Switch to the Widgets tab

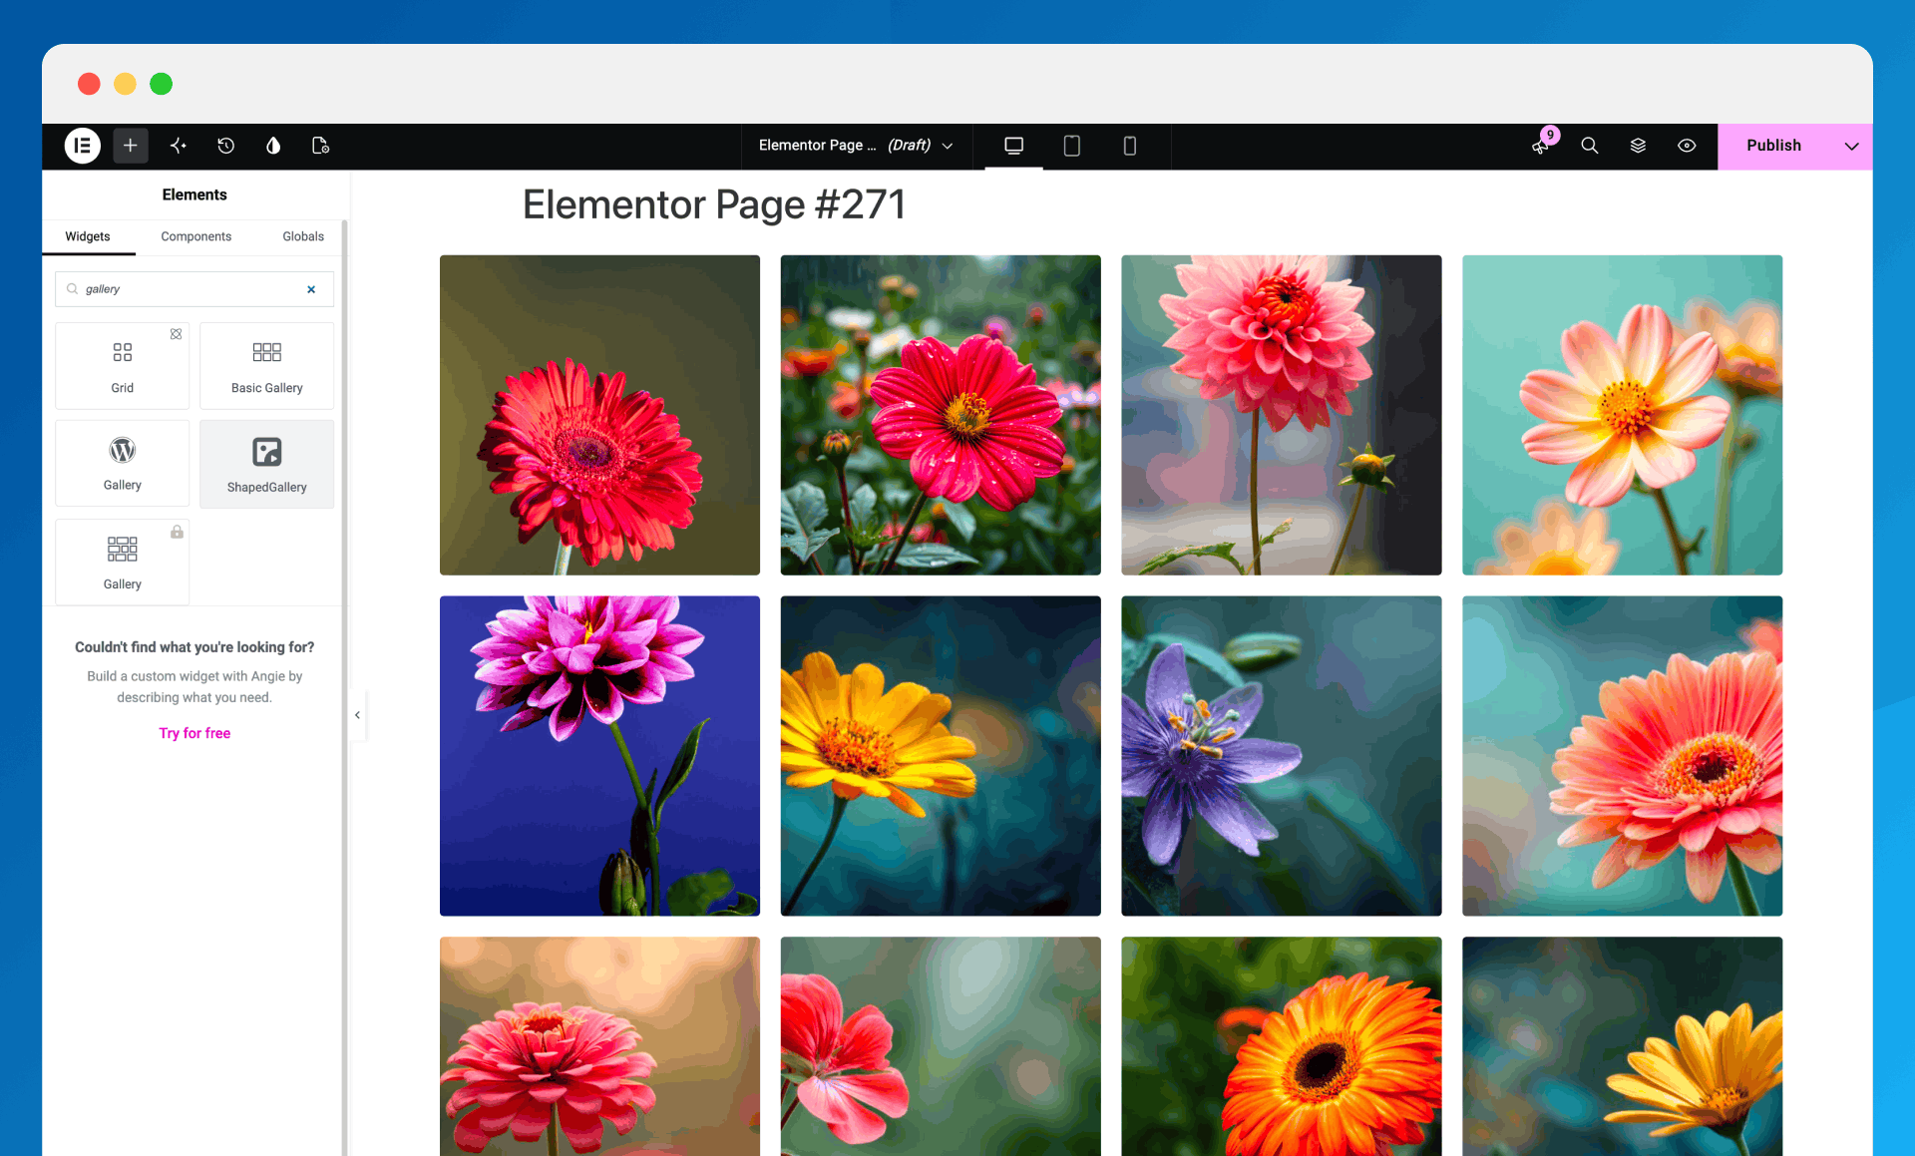pos(88,236)
